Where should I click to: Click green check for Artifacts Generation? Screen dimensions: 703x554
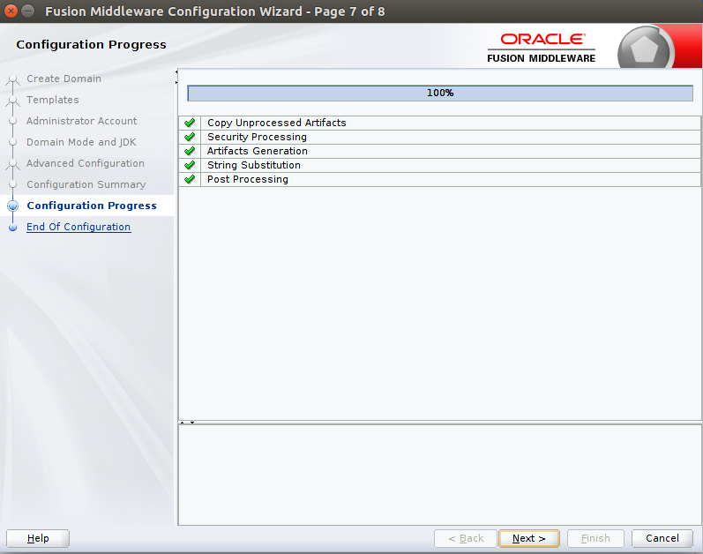[190, 151]
